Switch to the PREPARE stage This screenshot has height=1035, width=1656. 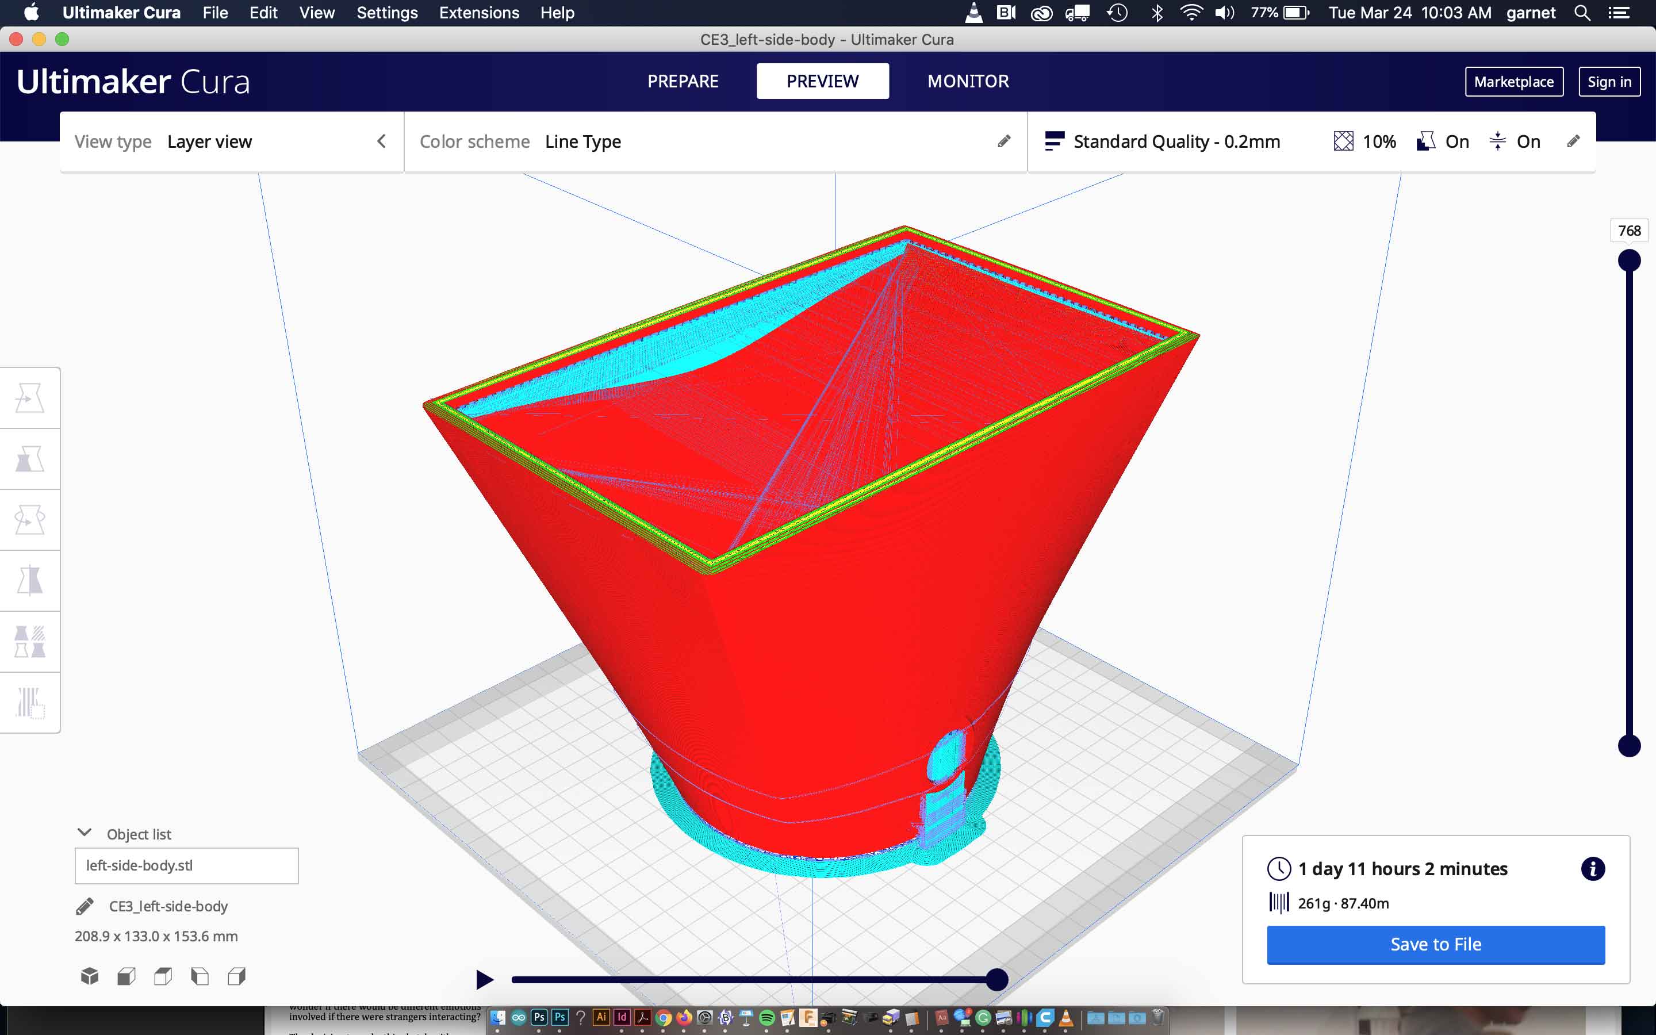coord(683,82)
